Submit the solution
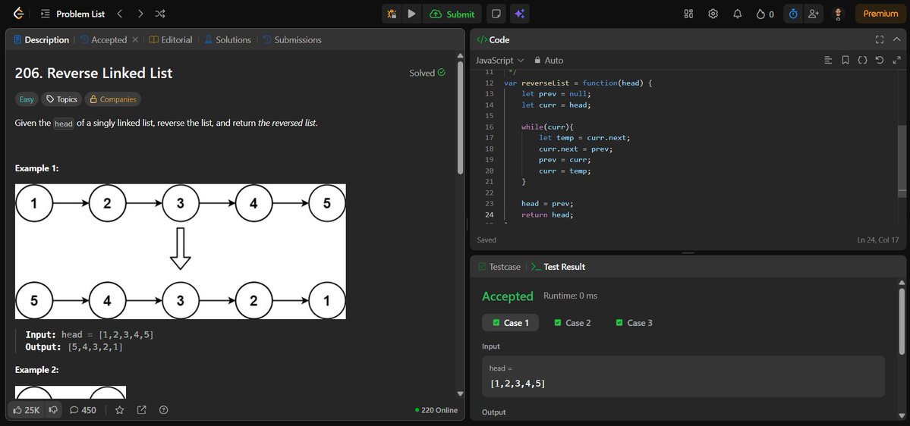Screen dimensions: 910x426 coord(452,14)
